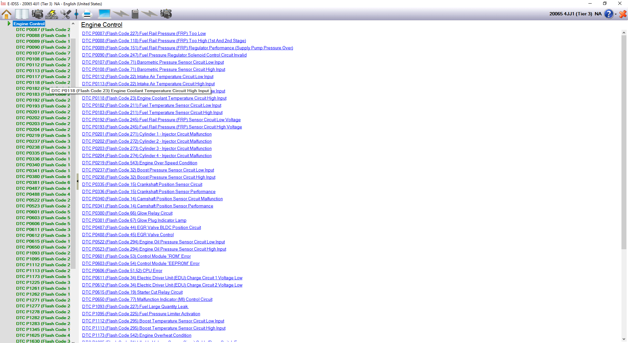Open the service manual book icon
Screen dimensions: 628x343
[x=22, y=14]
